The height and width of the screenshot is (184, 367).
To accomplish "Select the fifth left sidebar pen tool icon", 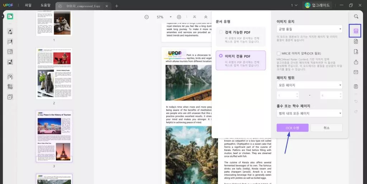I will (x=10, y=62).
